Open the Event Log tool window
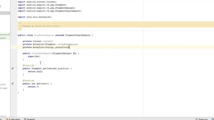The image size is (214, 120). 202,119
